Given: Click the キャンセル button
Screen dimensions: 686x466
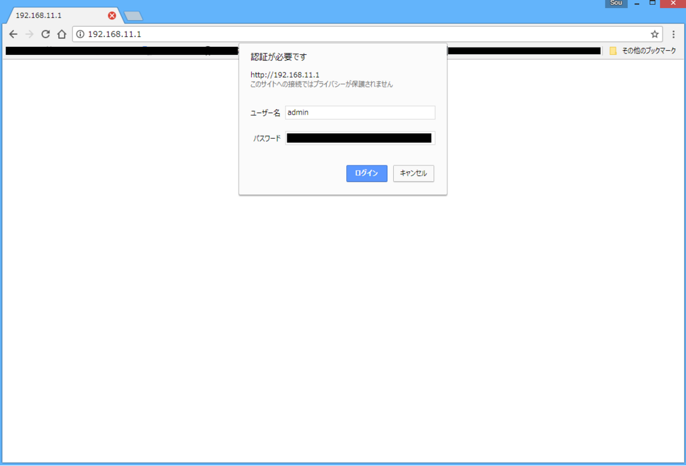Looking at the screenshot, I should coord(413,173).
